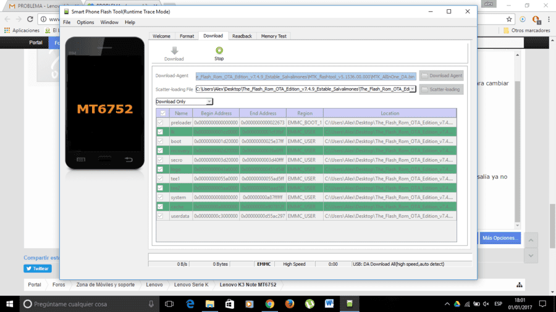
Task: Open Microsoft Edge from the taskbar
Action: tap(190, 304)
